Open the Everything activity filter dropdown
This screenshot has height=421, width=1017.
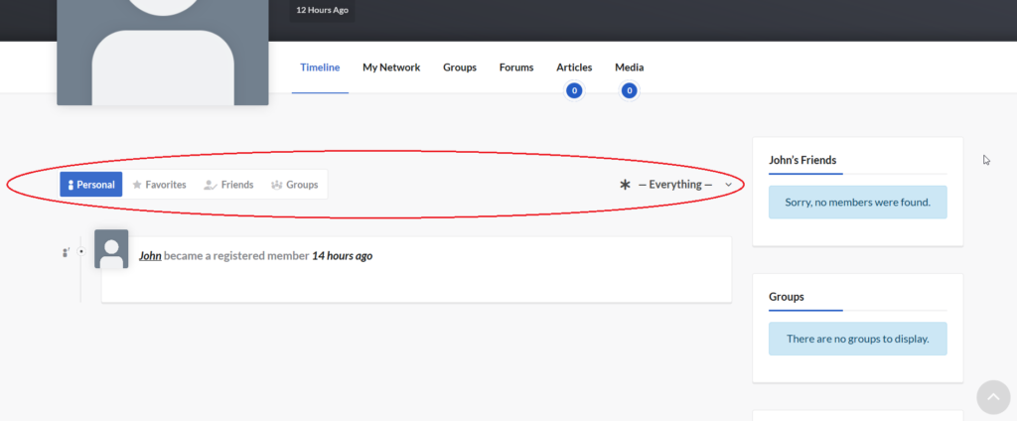(675, 185)
